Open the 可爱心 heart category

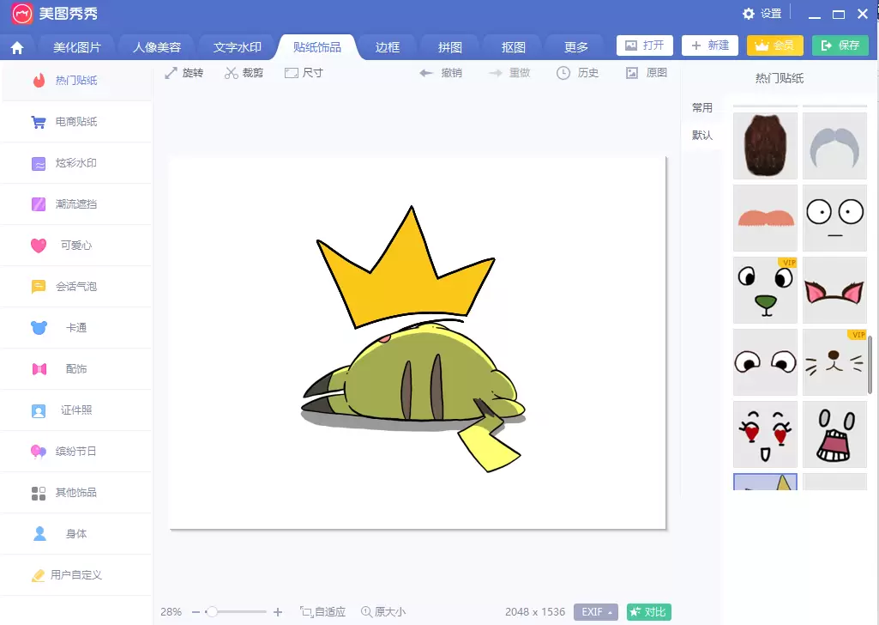[76, 246]
